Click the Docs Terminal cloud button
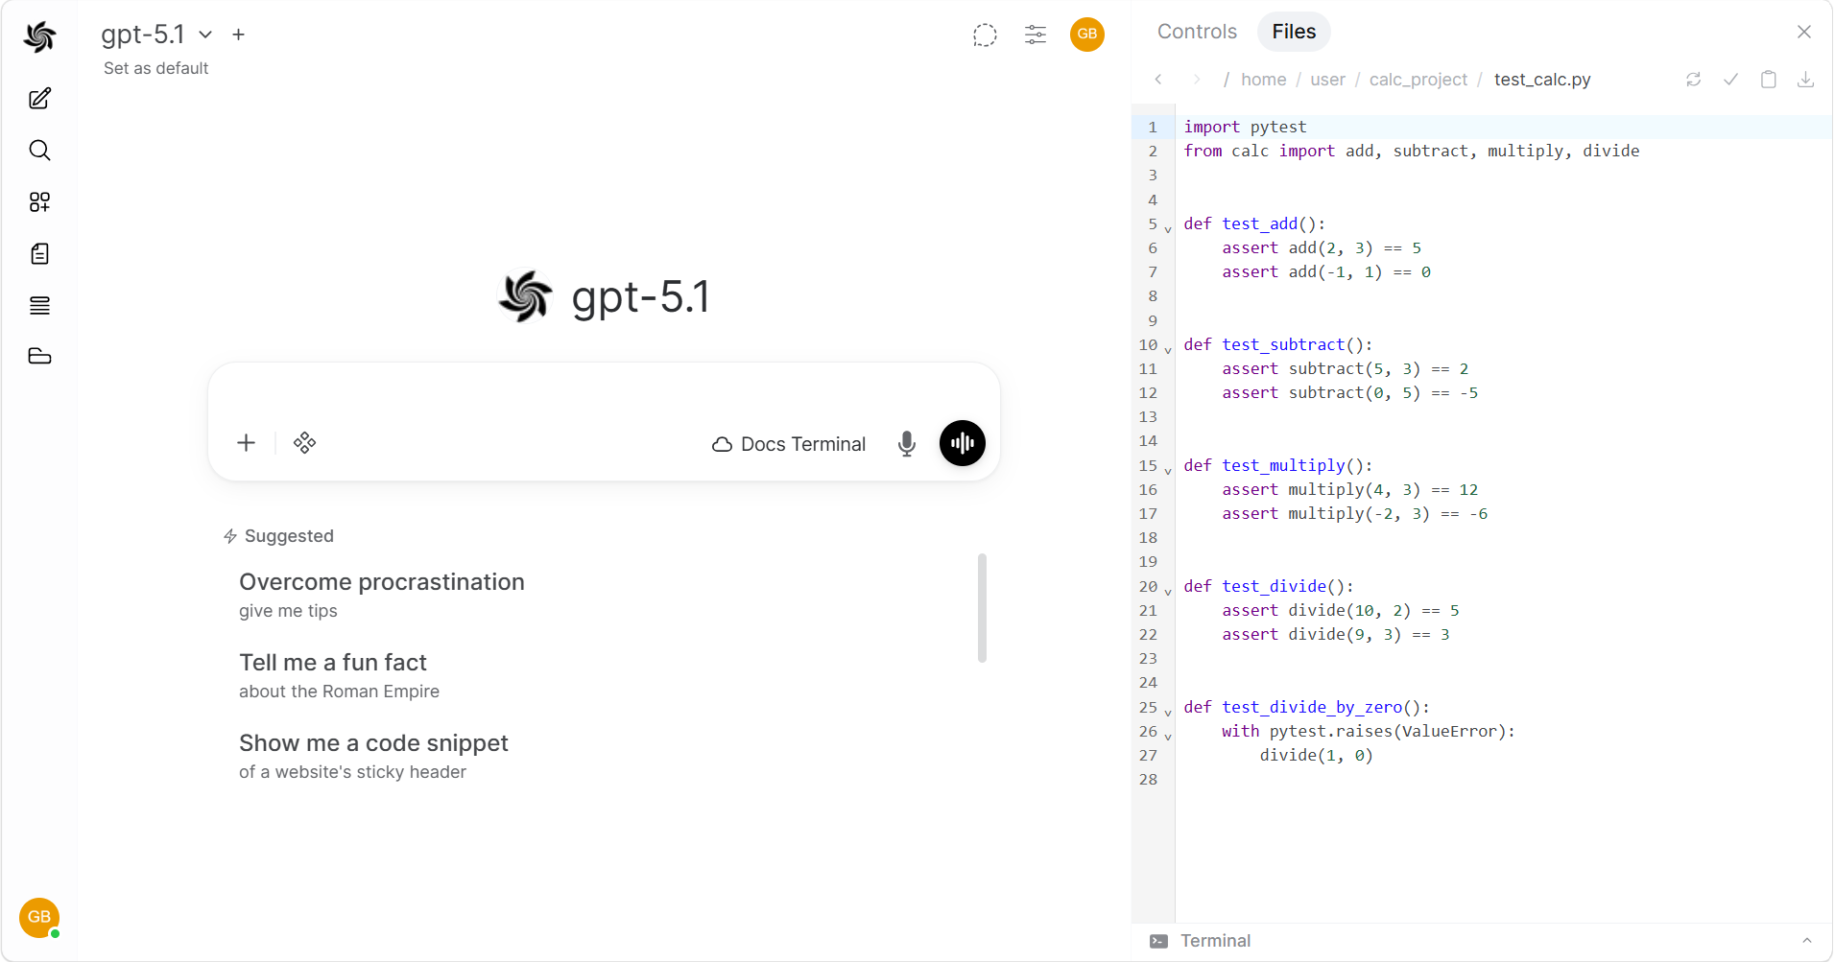This screenshot has width=1835, height=962. pyautogui.click(x=789, y=444)
